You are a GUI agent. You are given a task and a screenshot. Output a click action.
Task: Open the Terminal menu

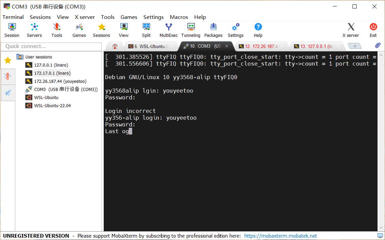(x=13, y=17)
